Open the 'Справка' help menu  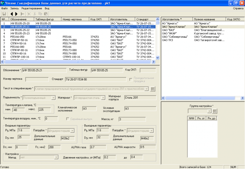pyautogui.click(x=238, y=8)
